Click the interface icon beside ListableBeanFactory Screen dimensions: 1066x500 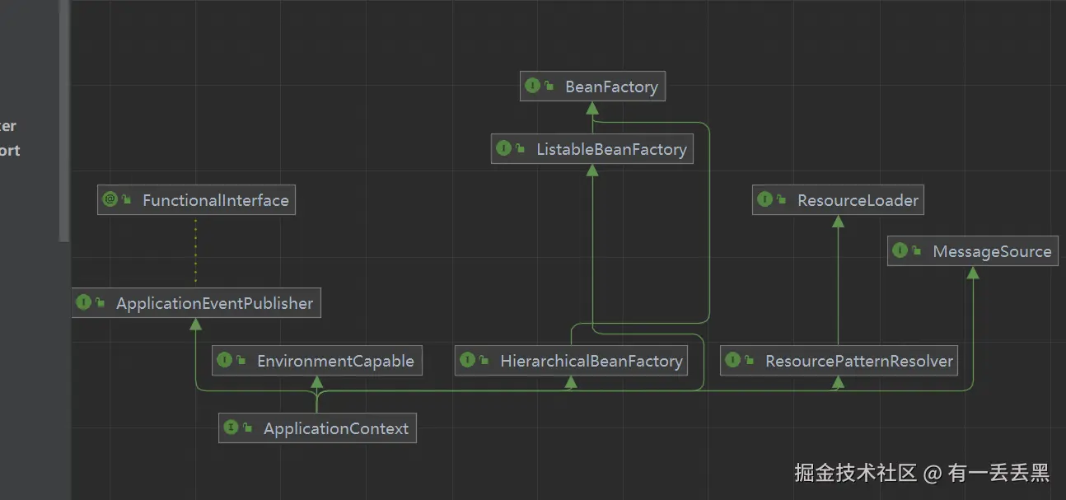[503, 148]
